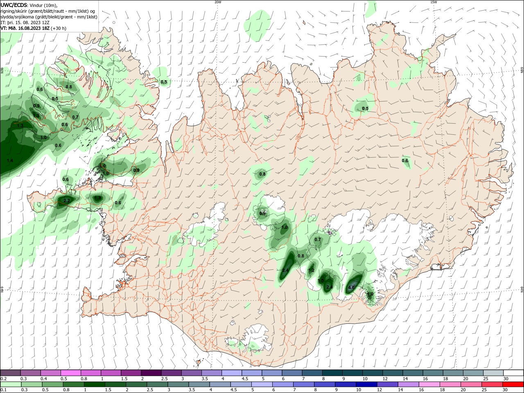Viewport: 524px width, 393px height.
Task: Click the 'slydda/snjókoma' legend description line
Action: (x=49, y=17)
